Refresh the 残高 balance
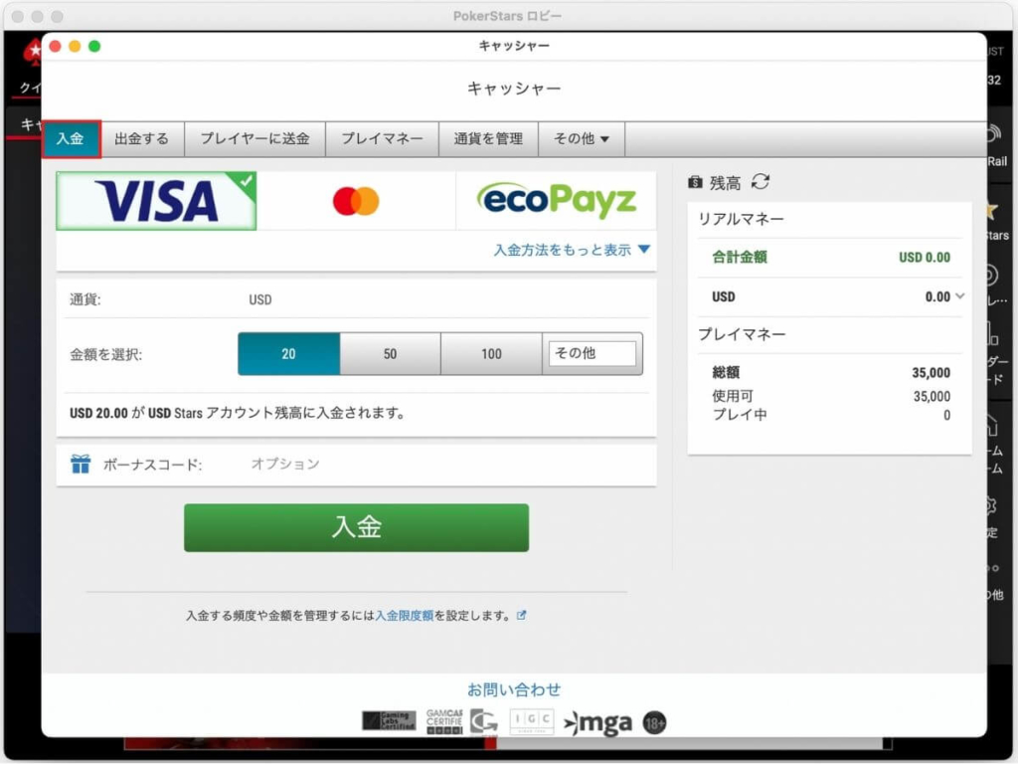The width and height of the screenshot is (1018, 764). 761,182
